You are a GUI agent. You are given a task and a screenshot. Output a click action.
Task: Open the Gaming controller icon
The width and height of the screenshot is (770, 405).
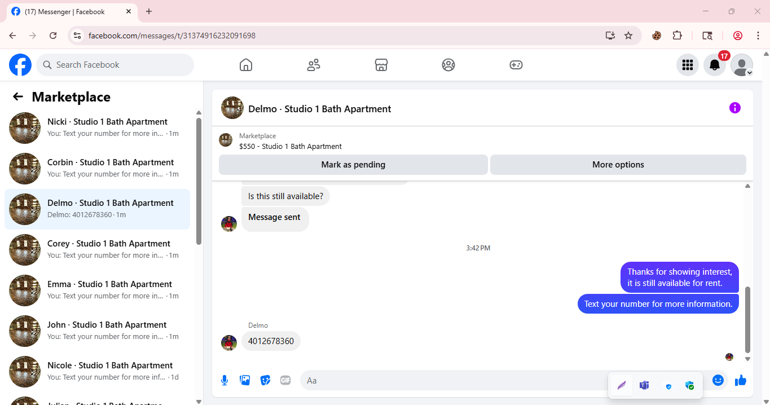(516, 65)
